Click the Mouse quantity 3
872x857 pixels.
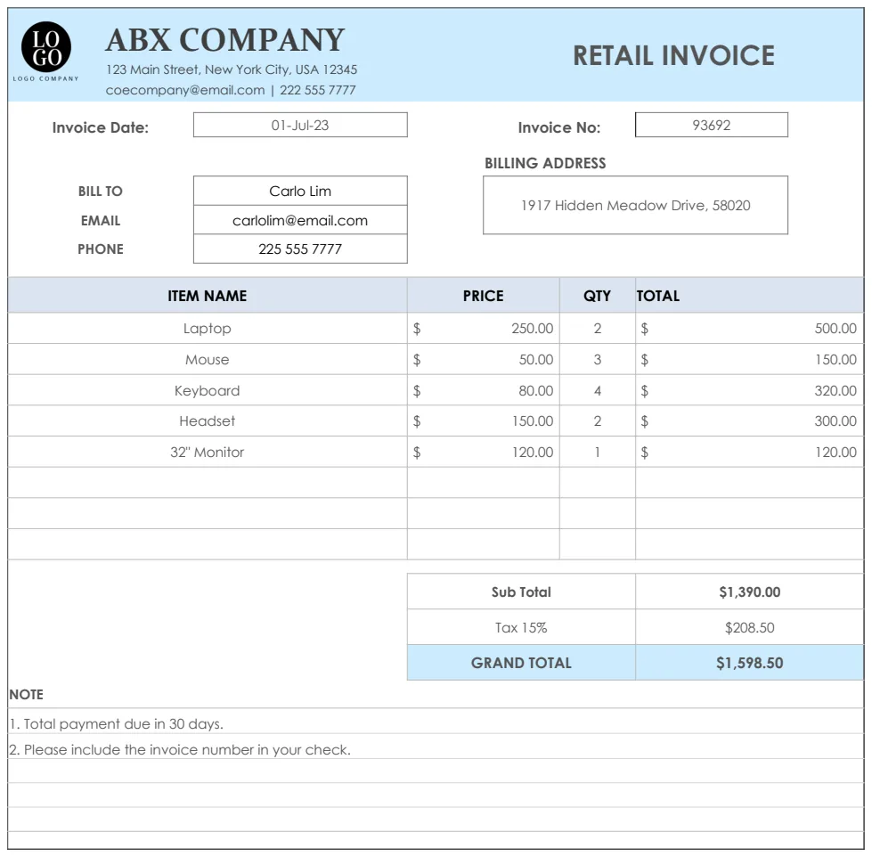[x=598, y=359]
